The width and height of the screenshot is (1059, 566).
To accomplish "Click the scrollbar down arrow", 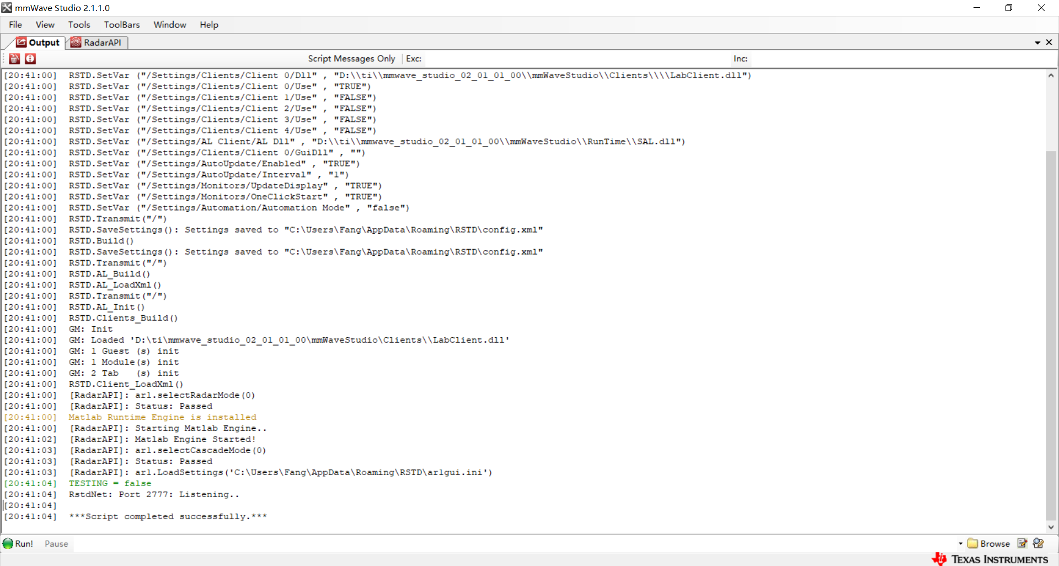I will coord(1051,527).
